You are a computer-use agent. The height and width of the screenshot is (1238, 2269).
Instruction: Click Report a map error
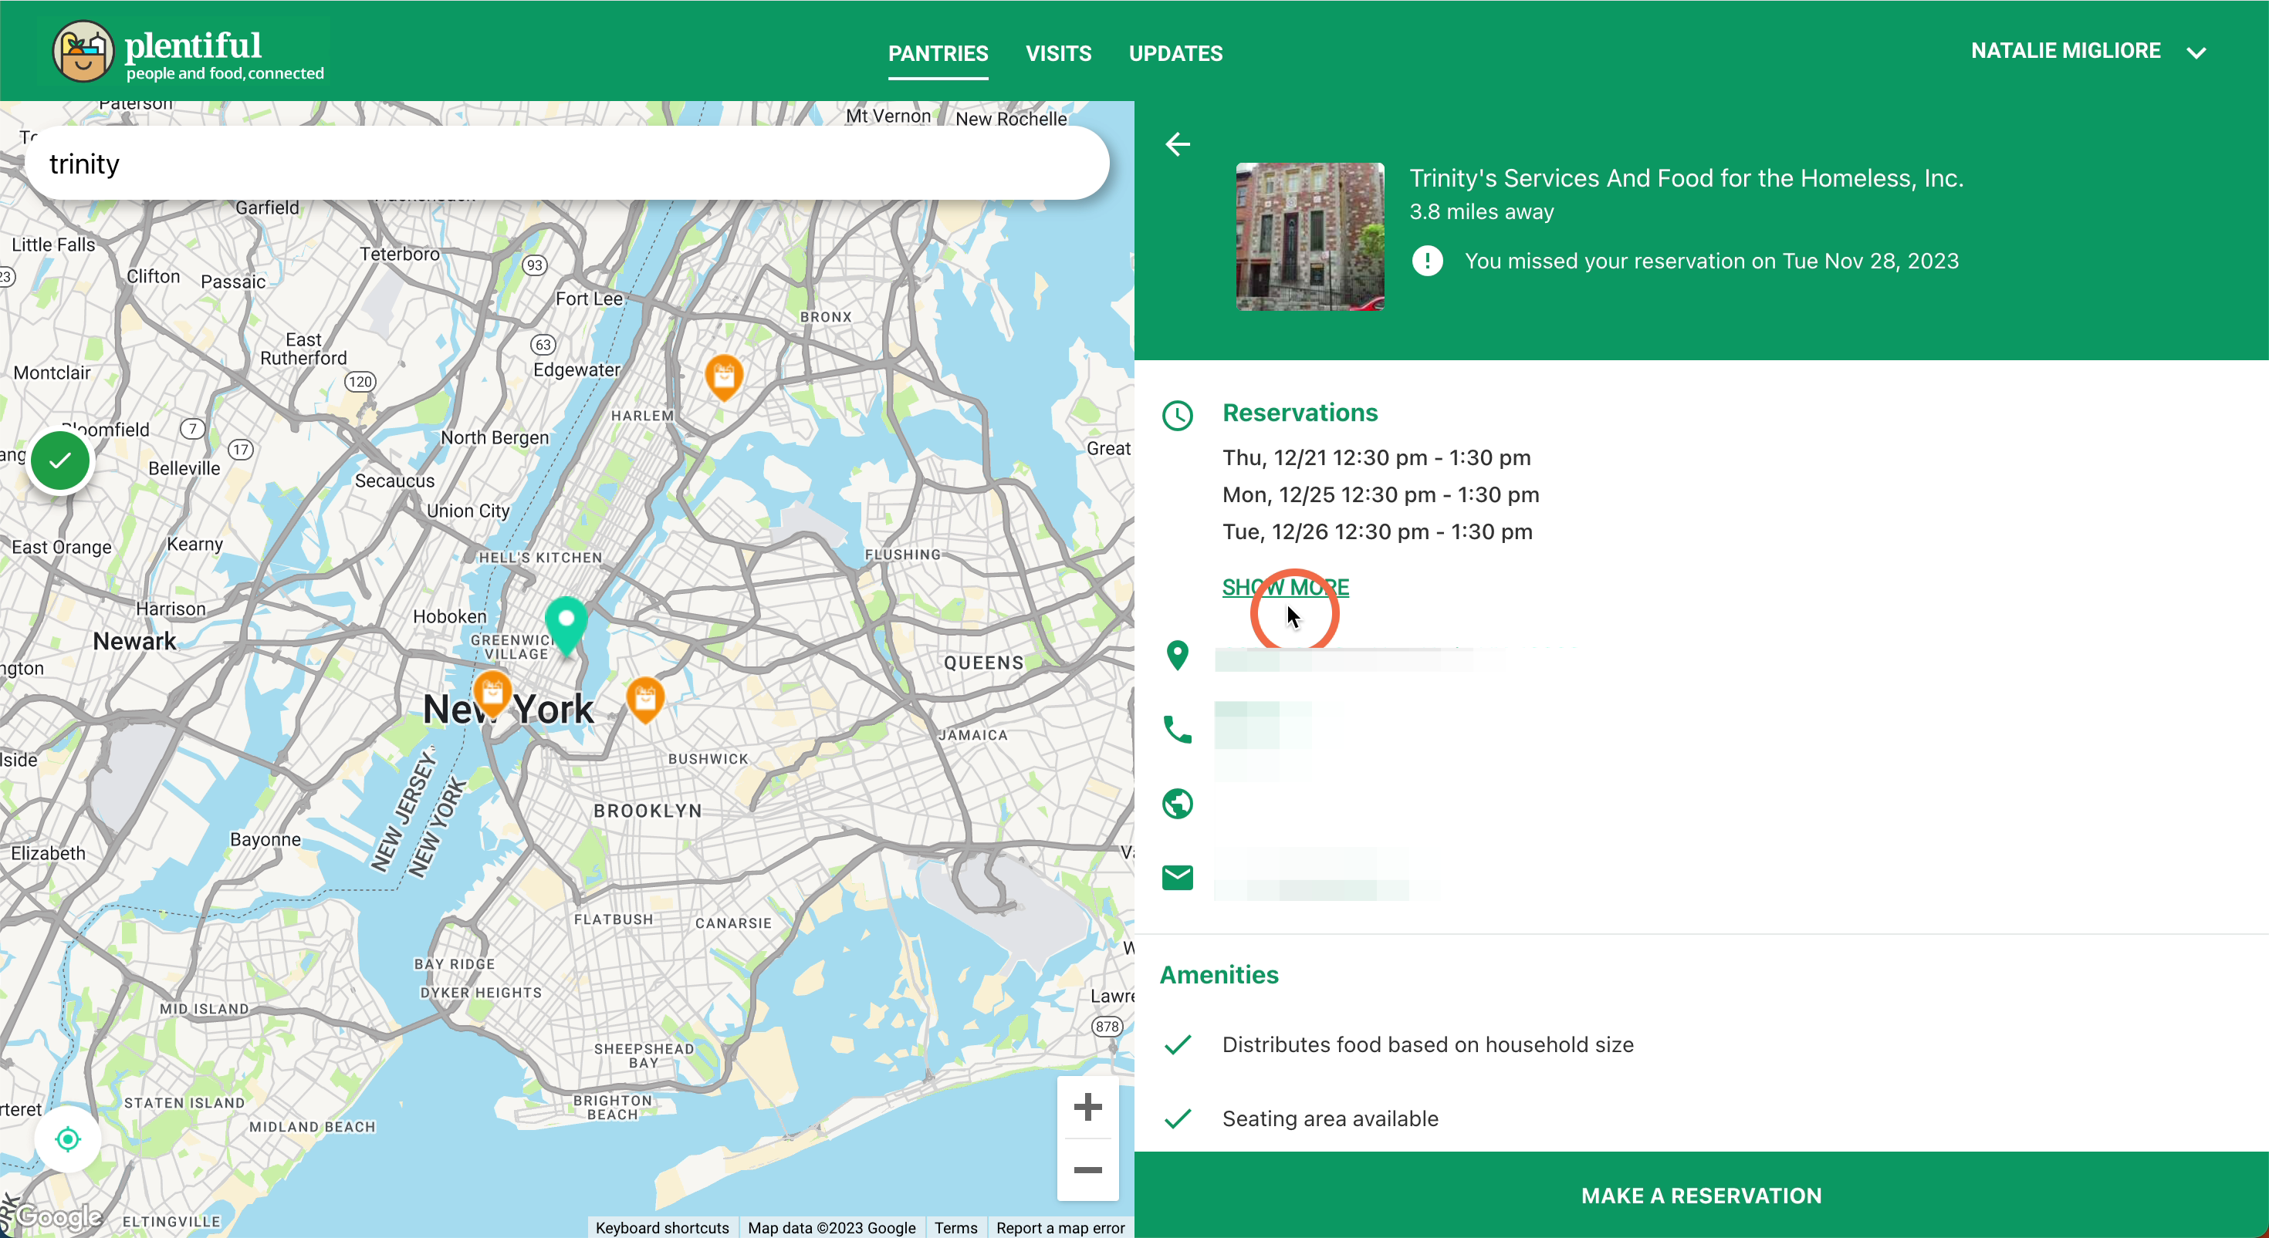coord(1060,1227)
